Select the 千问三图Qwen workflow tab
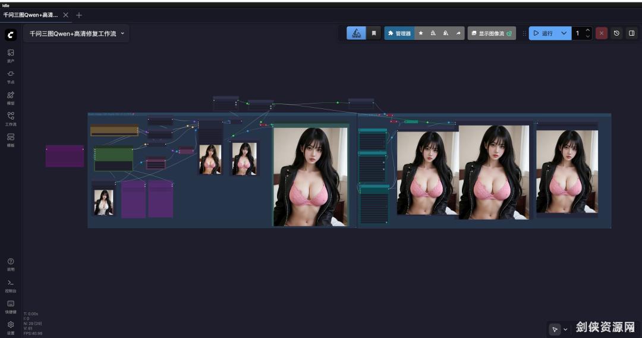 31,15
